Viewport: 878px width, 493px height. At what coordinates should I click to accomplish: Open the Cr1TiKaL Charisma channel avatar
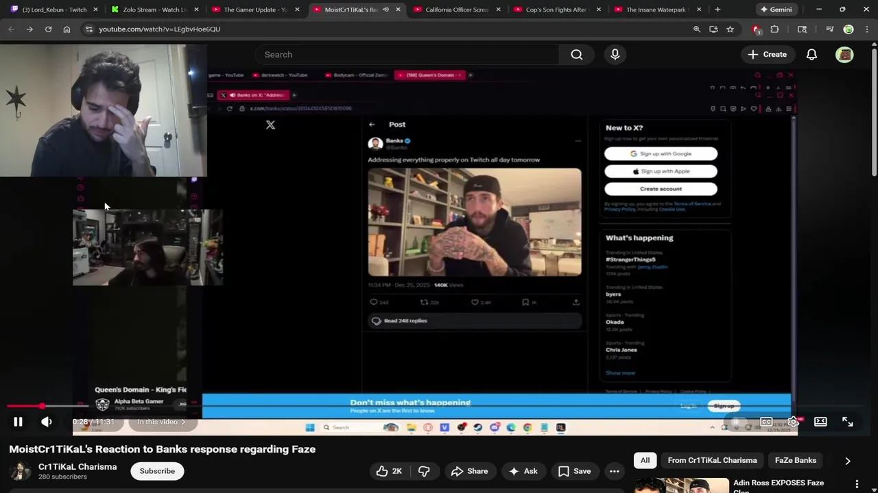20,471
